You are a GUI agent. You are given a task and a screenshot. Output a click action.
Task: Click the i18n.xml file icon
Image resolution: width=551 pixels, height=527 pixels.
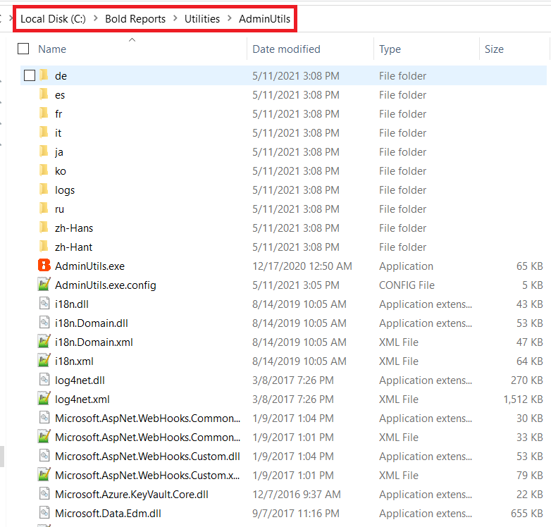[x=44, y=360]
